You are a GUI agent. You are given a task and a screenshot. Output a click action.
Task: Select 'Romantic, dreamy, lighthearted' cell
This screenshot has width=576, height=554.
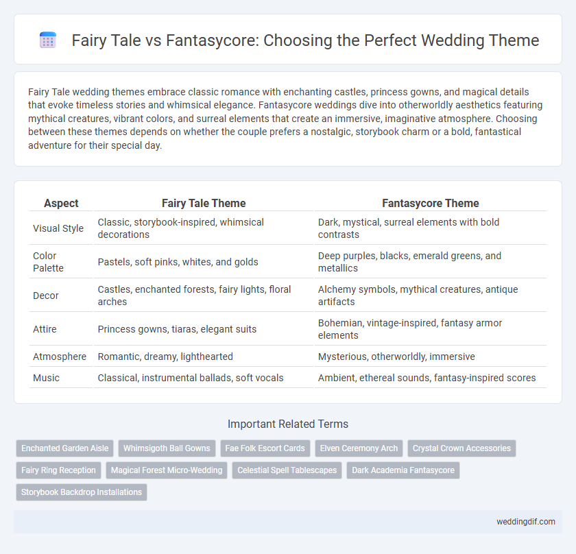pyautogui.click(x=204, y=357)
